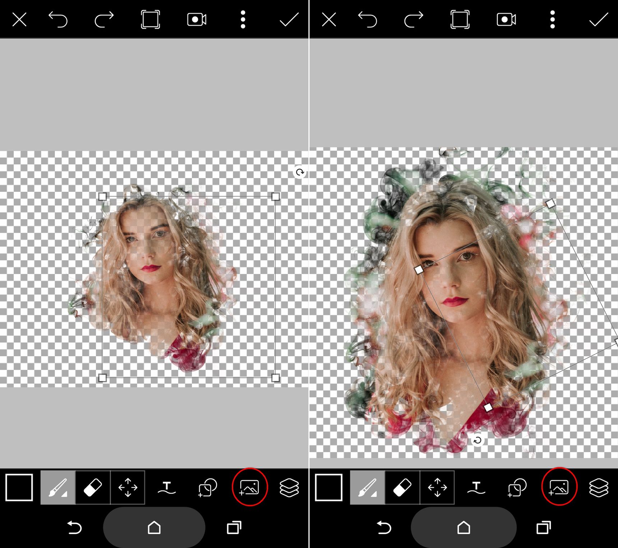Open three-dot overflow menu in right top bar
618x548 pixels.
553,19
